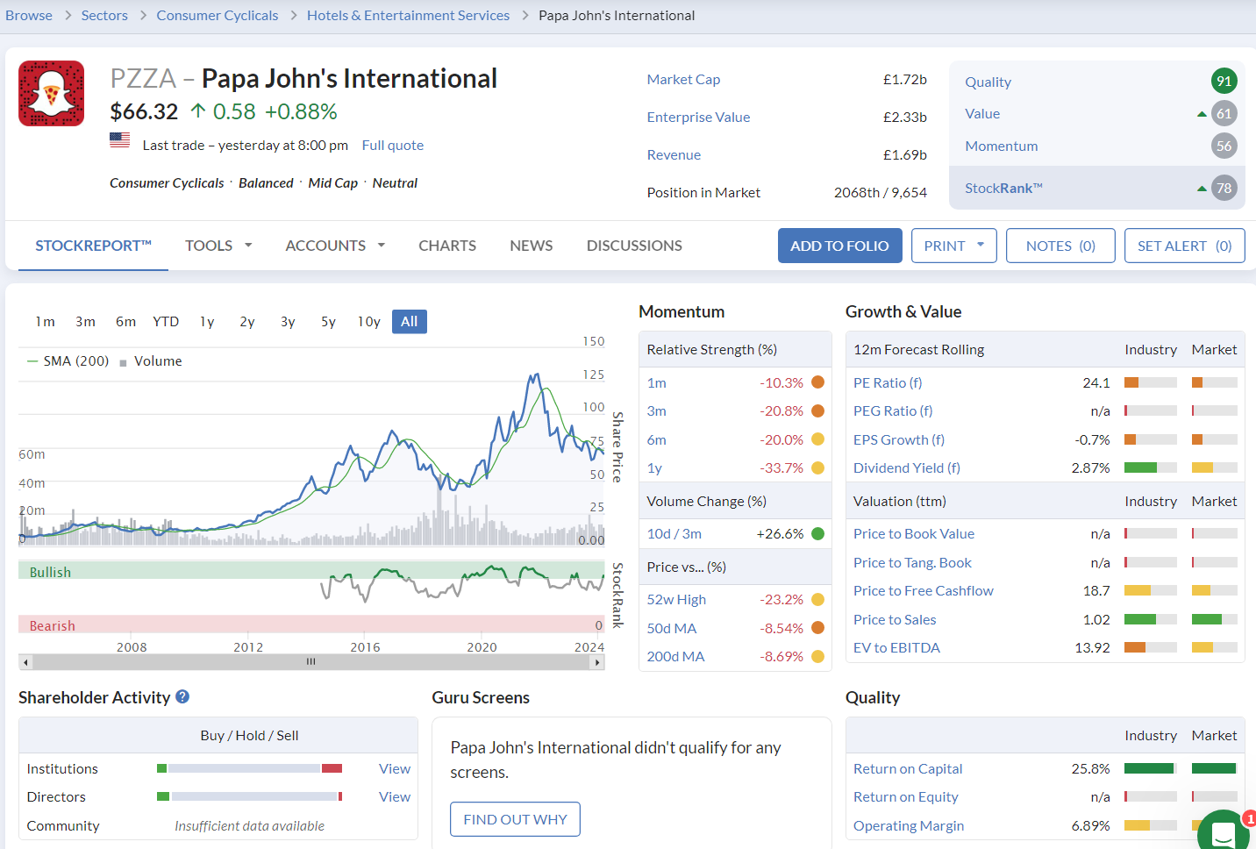Click the Value rank 61 badge
The image size is (1256, 849).
1224,113
